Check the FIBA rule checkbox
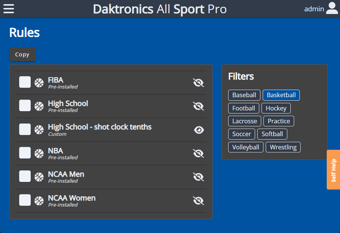Image resolution: width=340 pixels, height=233 pixels. pyautogui.click(x=25, y=82)
